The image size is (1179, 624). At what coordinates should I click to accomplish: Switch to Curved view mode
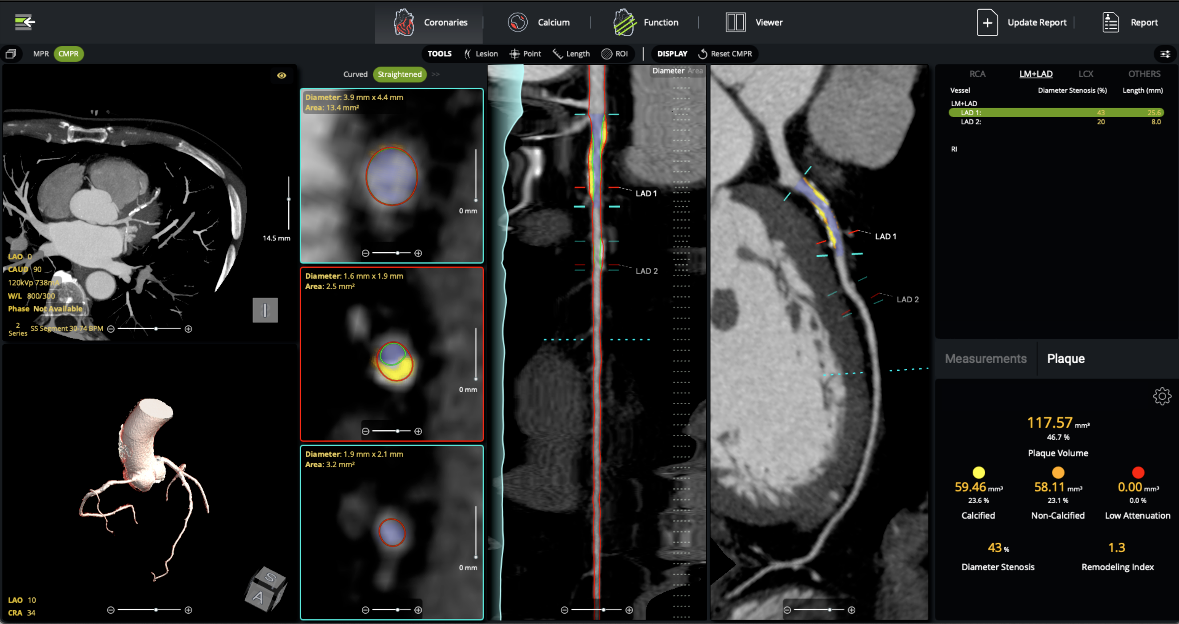point(355,74)
